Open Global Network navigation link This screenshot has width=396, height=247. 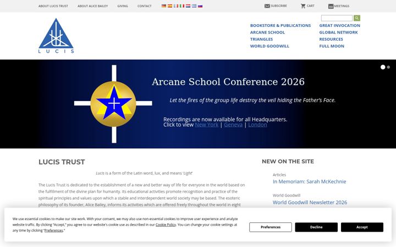click(x=338, y=32)
